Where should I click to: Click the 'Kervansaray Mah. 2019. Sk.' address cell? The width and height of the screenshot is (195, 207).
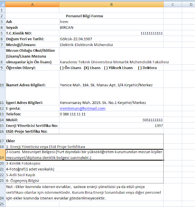[111, 97]
